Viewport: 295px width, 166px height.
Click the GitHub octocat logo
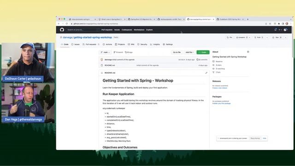pyautogui.click(x=62, y=30)
